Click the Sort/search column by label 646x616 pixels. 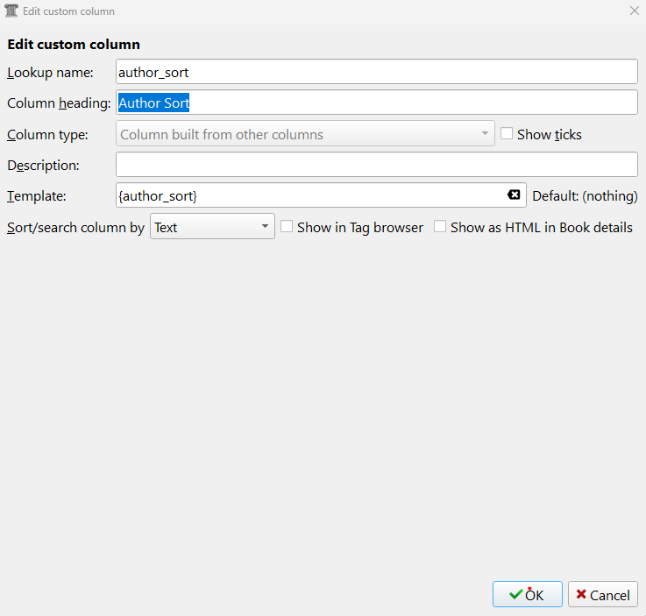pos(75,227)
